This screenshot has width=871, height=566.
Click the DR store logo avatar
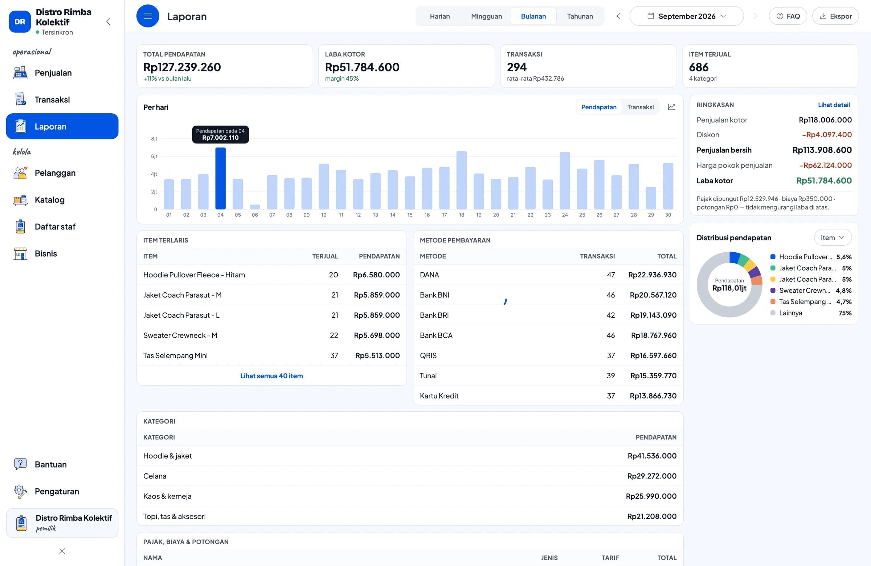(20, 21)
